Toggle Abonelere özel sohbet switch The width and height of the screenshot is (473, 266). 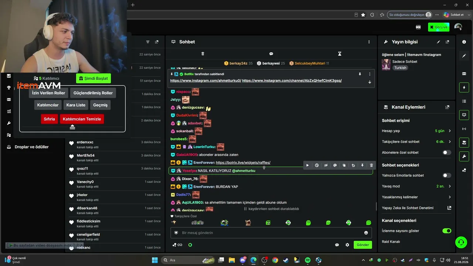(x=447, y=152)
